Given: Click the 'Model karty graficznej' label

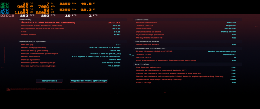Looking at the screenshot, I should coord(34,48).
